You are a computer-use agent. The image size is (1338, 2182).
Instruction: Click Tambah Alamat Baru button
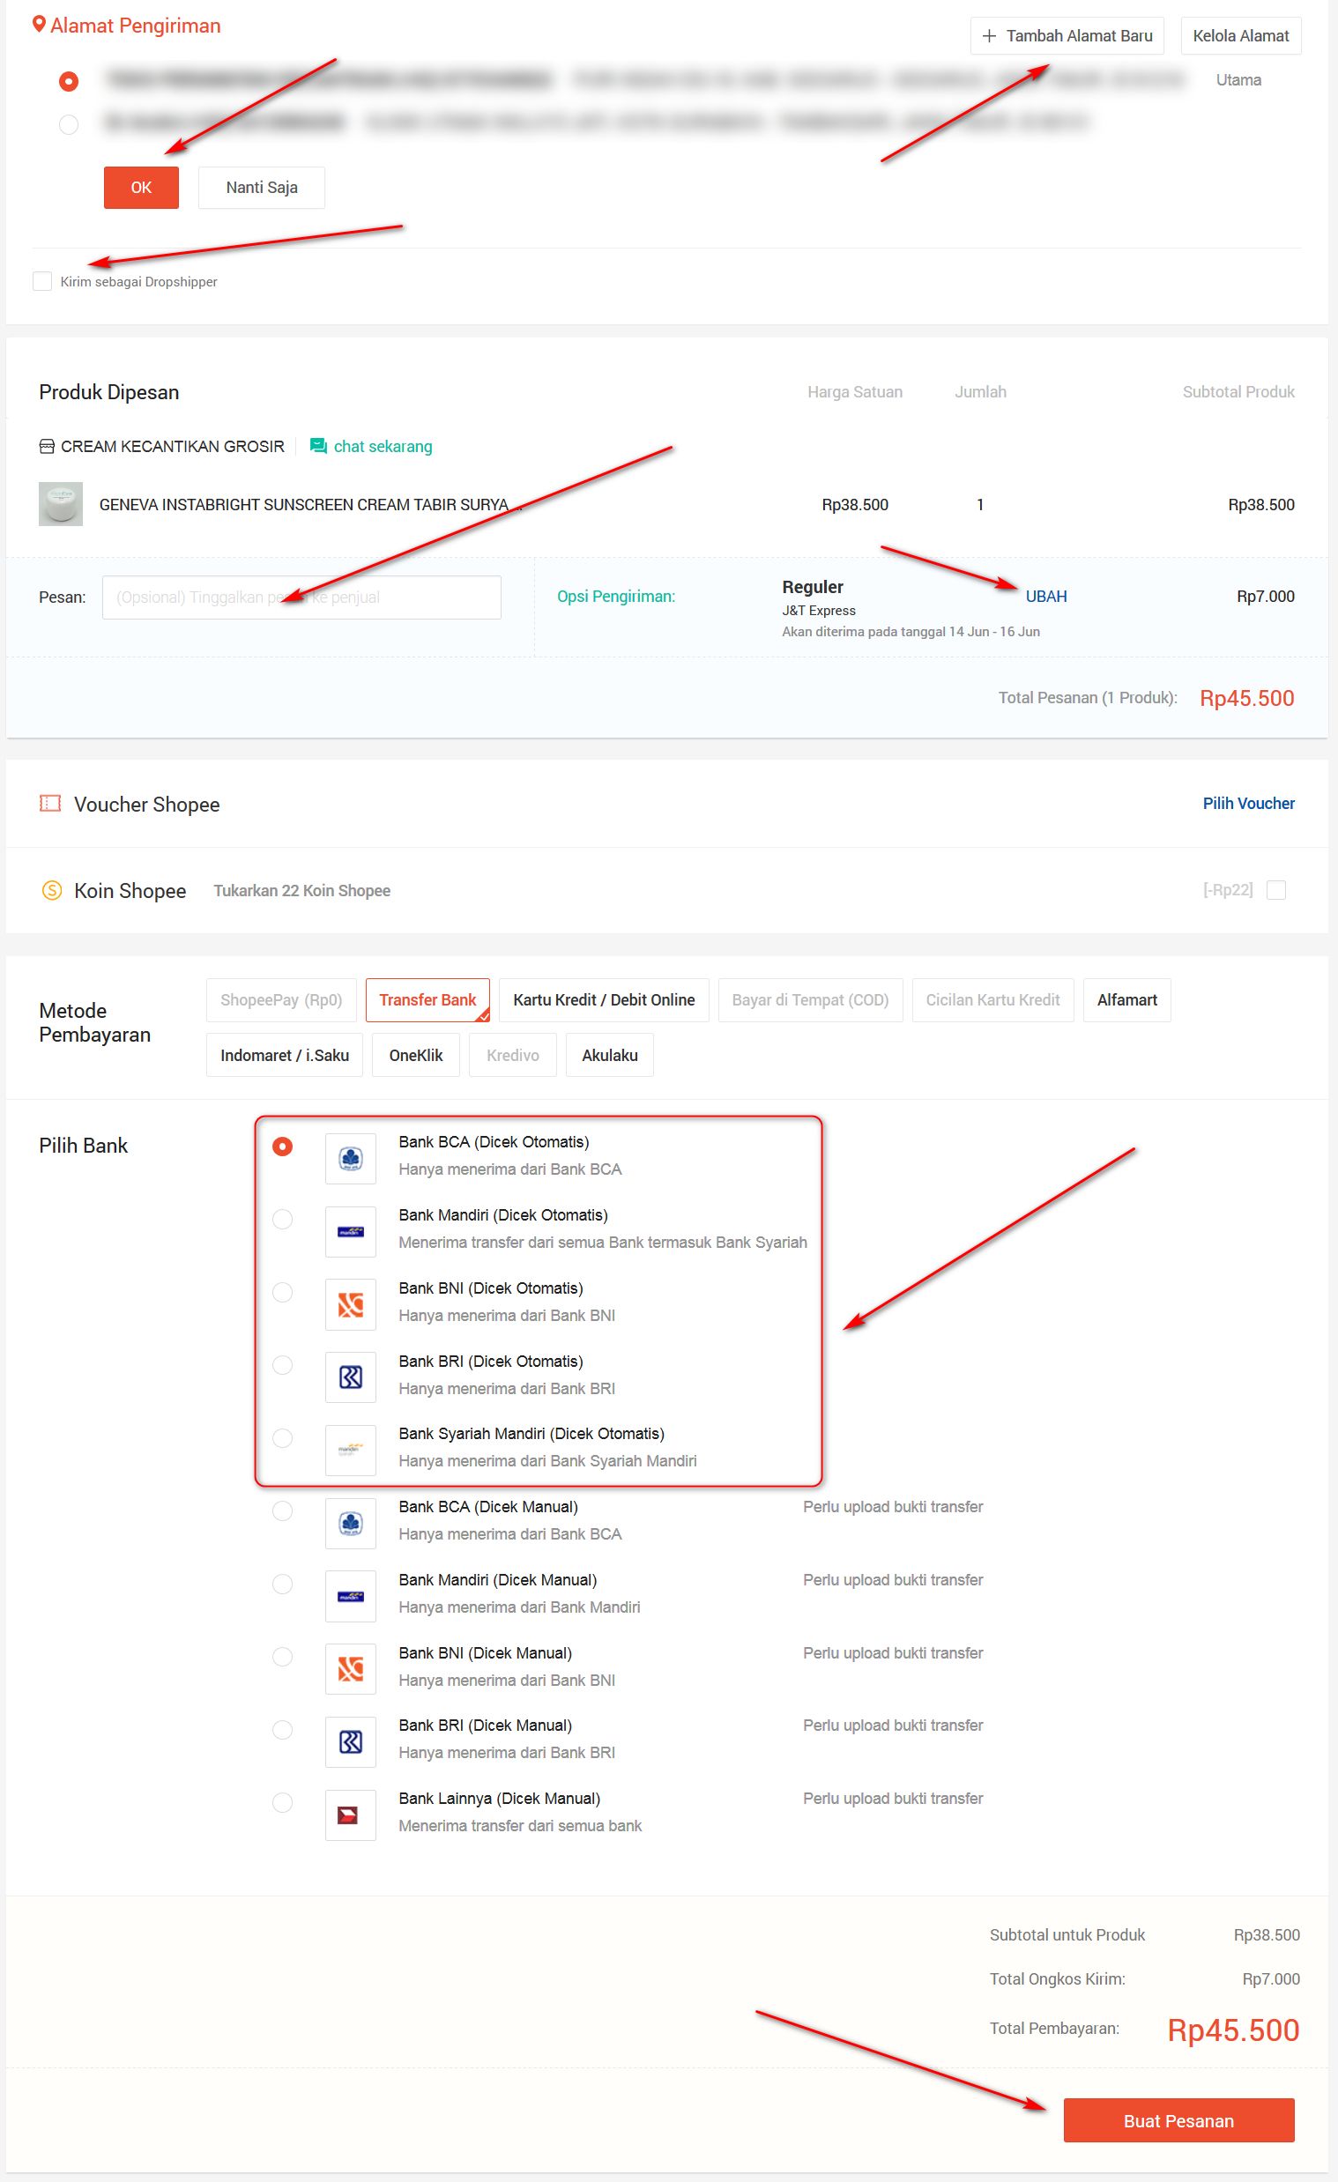click(x=1067, y=35)
